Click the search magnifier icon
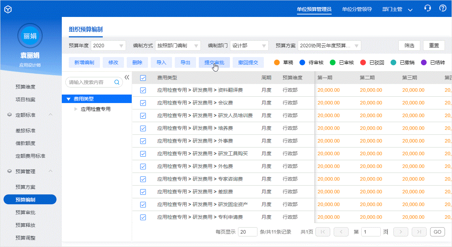 (x=117, y=82)
